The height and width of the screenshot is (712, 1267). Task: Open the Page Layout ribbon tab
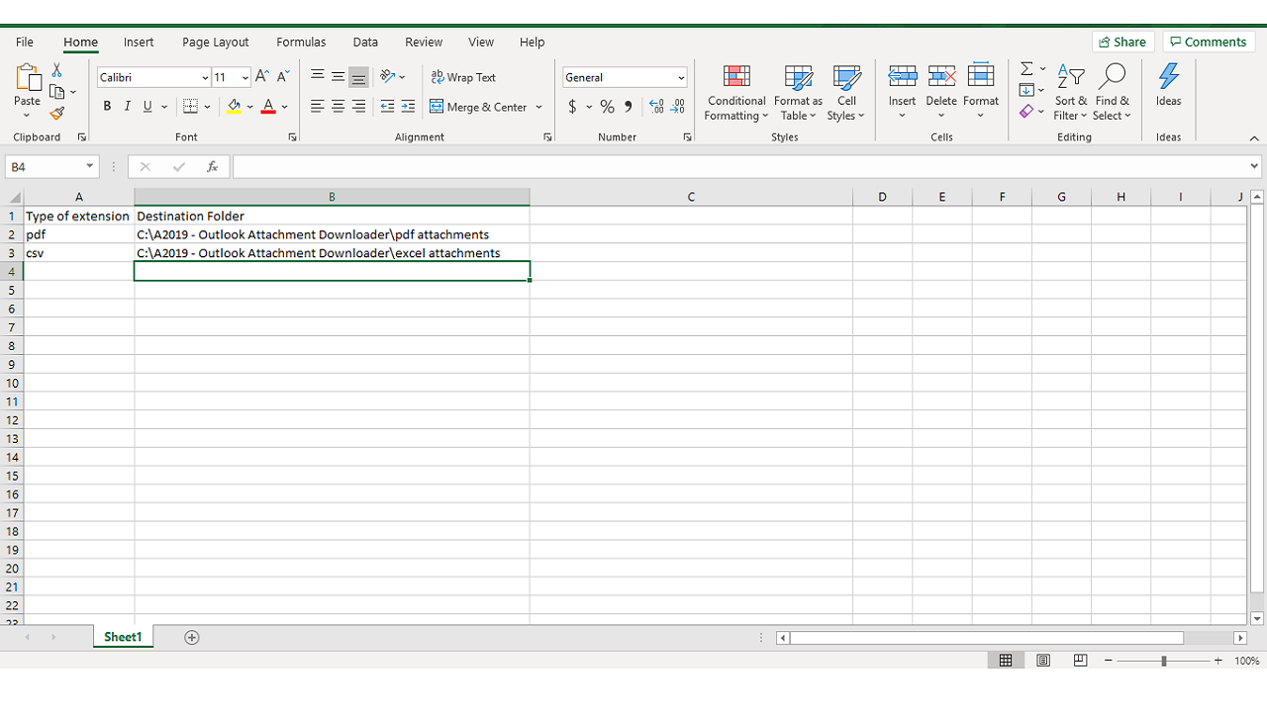pyautogui.click(x=215, y=43)
